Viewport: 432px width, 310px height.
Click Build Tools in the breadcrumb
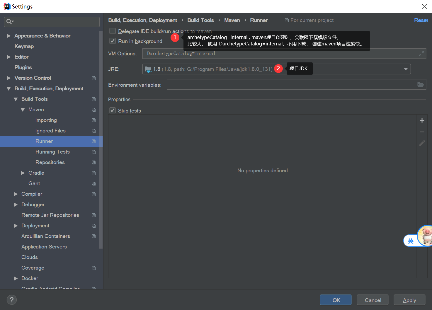200,20
